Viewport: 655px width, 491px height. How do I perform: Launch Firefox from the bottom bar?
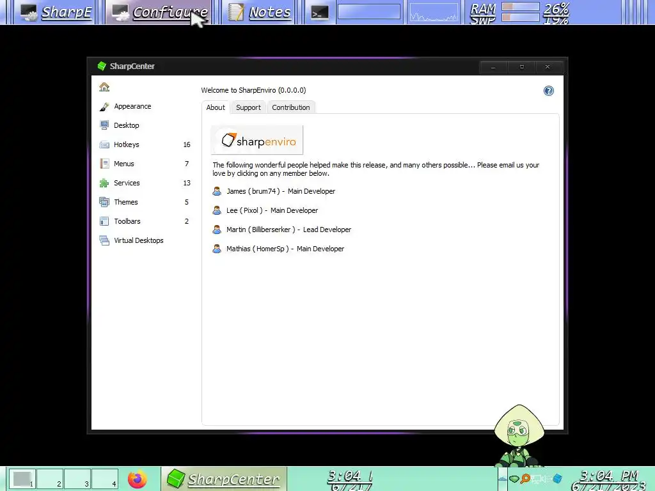138,479
